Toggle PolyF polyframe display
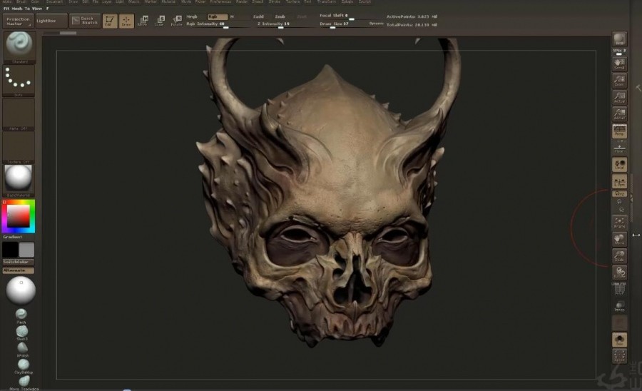 tap(619, 290)
